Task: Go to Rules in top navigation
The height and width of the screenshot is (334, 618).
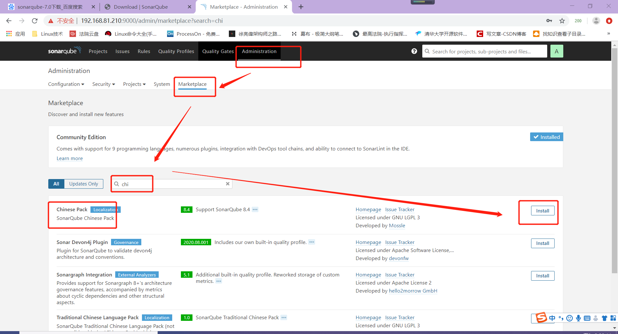Action: click(144, 51)
